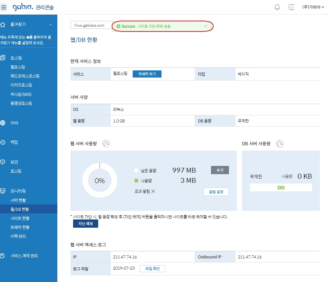329x282 pixels.
Task: Open the notification bell icon
Action: [277, 7]
